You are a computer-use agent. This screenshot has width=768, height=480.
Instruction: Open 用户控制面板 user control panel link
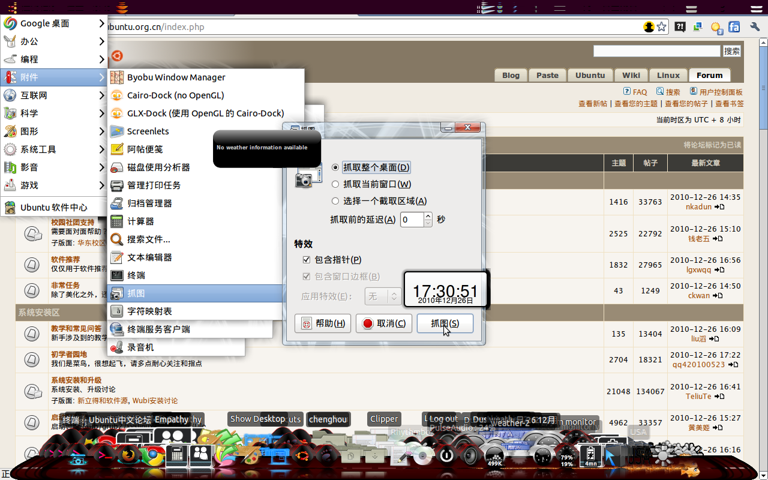coord(716,92)
